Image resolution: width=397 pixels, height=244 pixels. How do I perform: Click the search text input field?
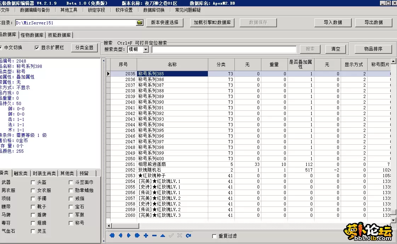pos(224,49)
